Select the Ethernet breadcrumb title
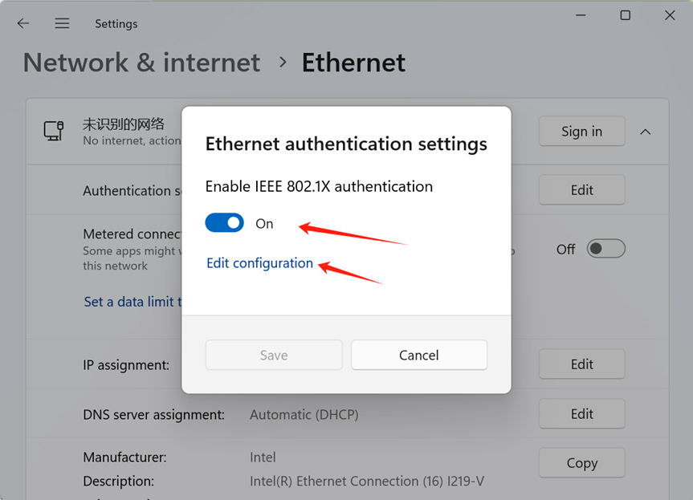Viewport: 693px width, 500px height. click(x=353, y=63)
